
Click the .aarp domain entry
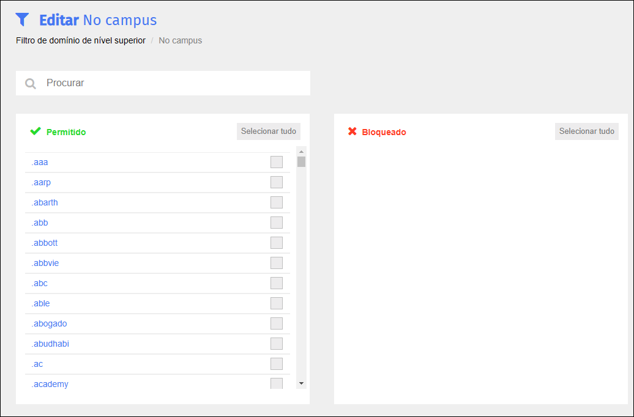(41, 182)
